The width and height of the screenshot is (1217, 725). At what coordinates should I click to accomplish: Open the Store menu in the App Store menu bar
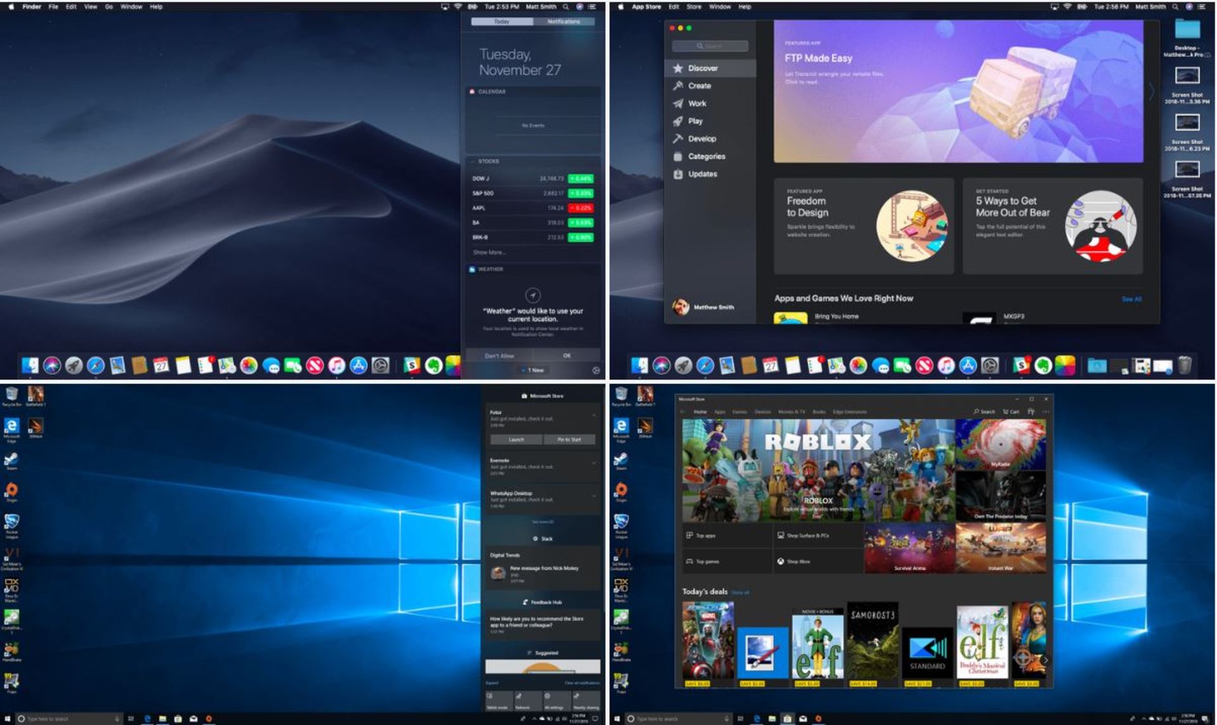point(694,6)
